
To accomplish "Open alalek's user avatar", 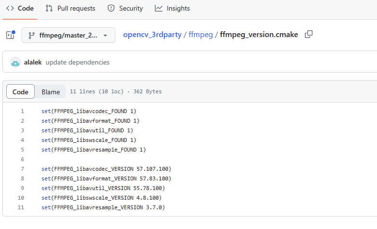I will tap(15, 62).
